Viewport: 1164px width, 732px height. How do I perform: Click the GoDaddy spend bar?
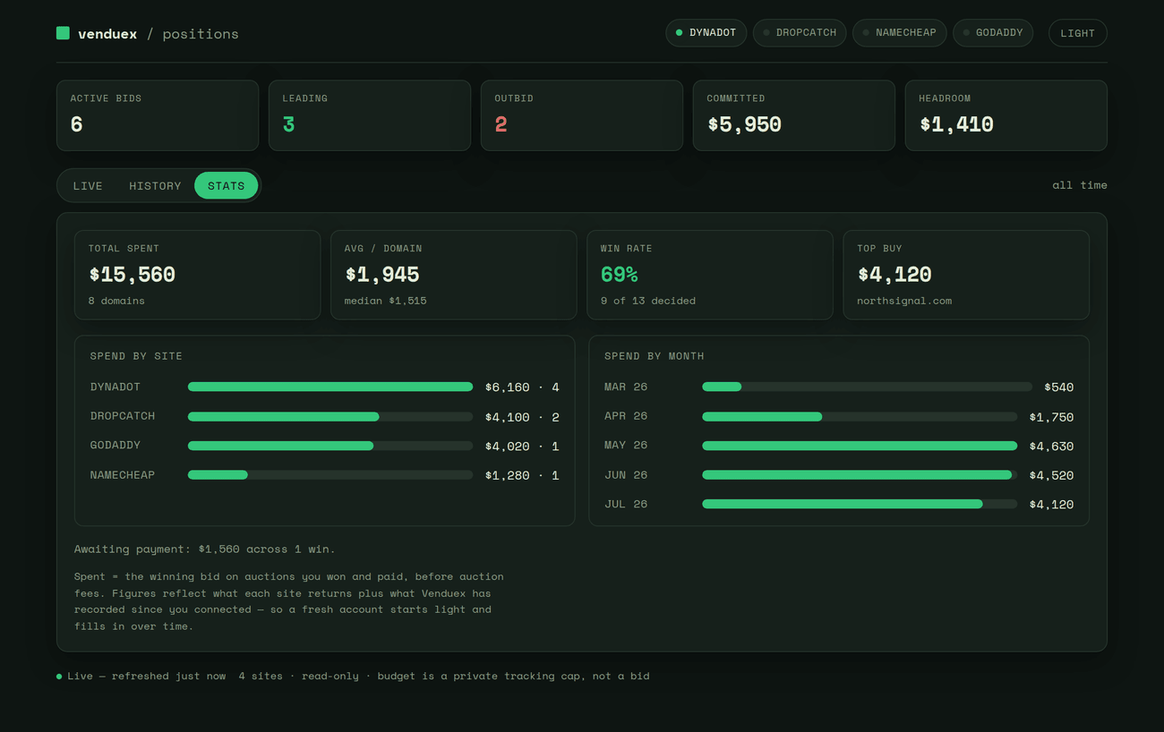pyautogui.click(x=330, y=446)
